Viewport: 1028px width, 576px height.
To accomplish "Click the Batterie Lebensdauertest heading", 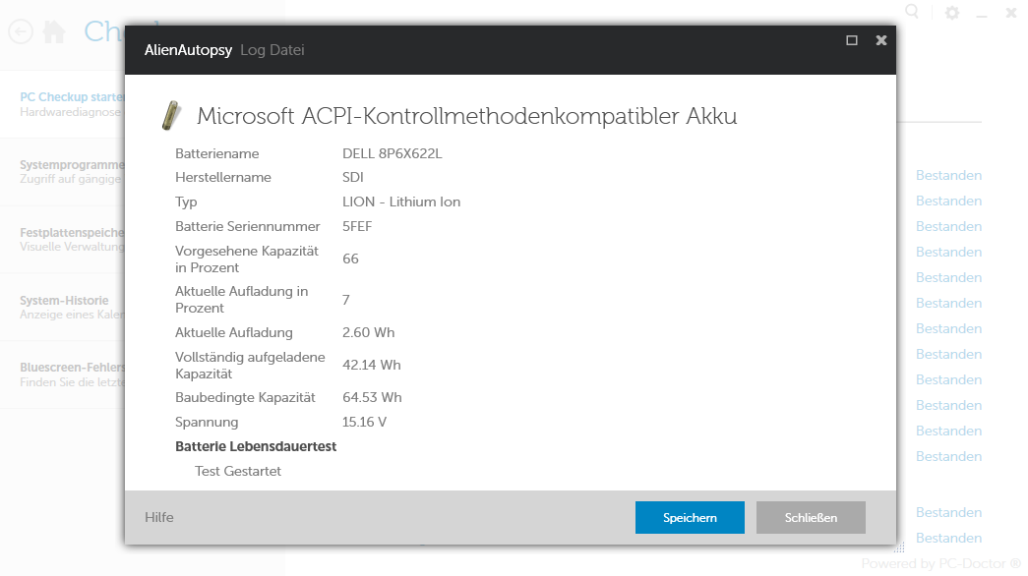I will click(256, 446).
